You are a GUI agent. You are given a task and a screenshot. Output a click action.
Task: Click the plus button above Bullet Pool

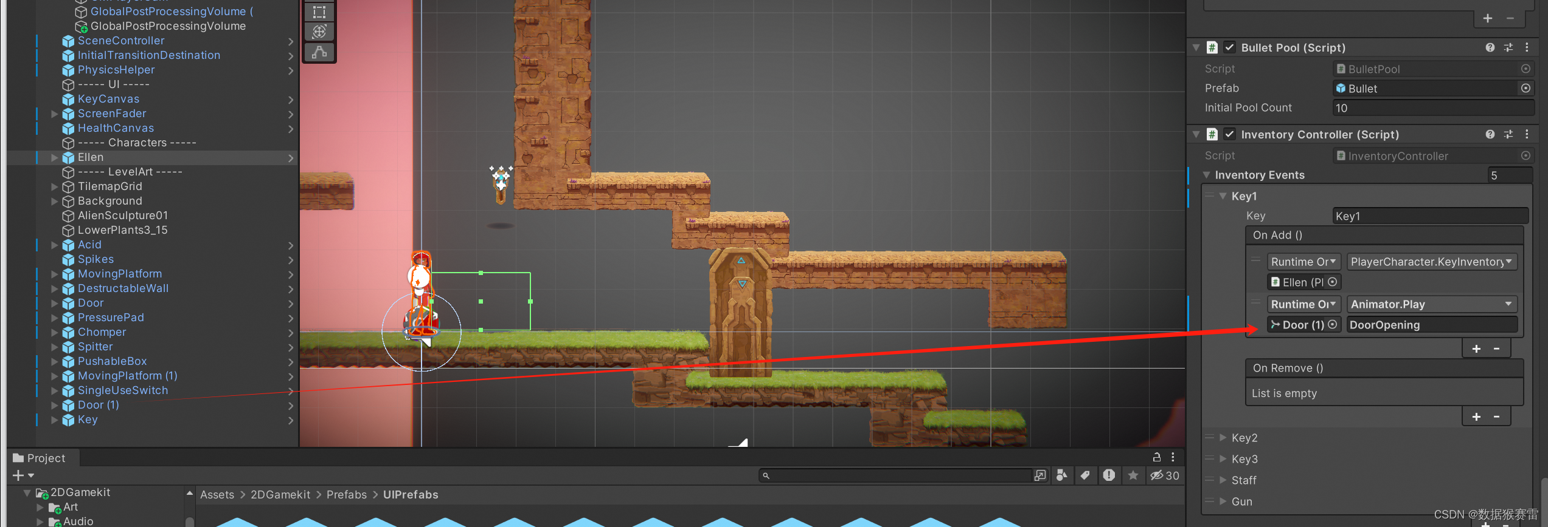[x=1488, y=18]
